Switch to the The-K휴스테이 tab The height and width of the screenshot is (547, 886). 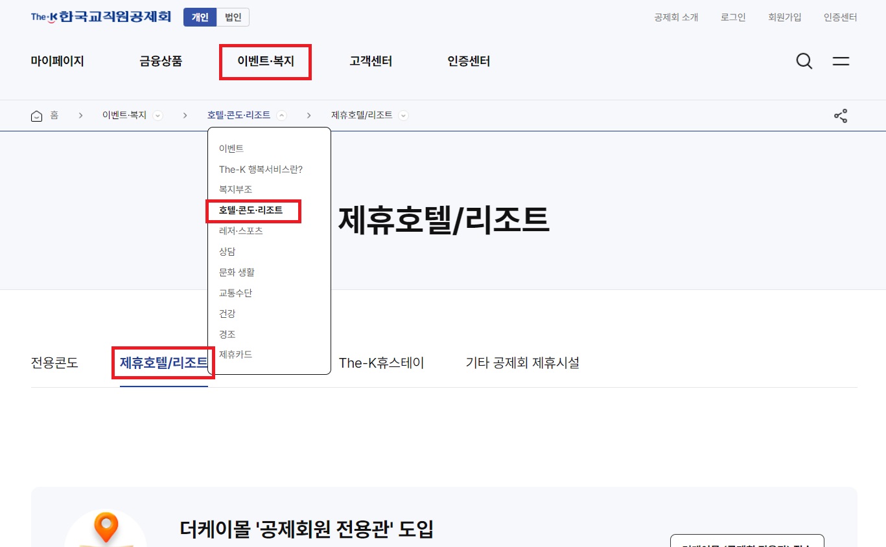381,363
